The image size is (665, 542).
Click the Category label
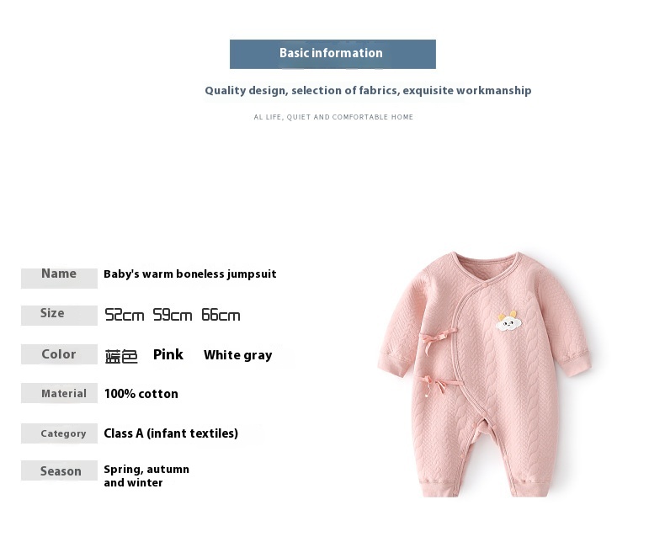[63, 433]
